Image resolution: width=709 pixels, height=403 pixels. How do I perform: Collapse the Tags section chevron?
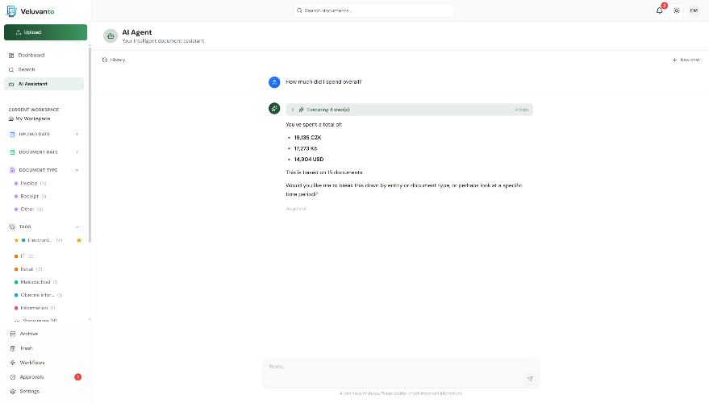point(77,226)
